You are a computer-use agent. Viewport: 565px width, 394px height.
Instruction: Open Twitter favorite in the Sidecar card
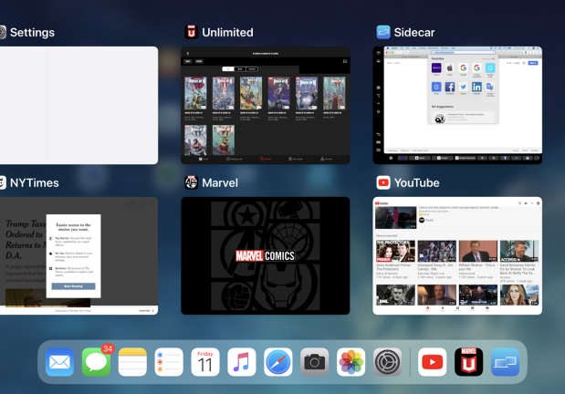click(x=464, y=87)
